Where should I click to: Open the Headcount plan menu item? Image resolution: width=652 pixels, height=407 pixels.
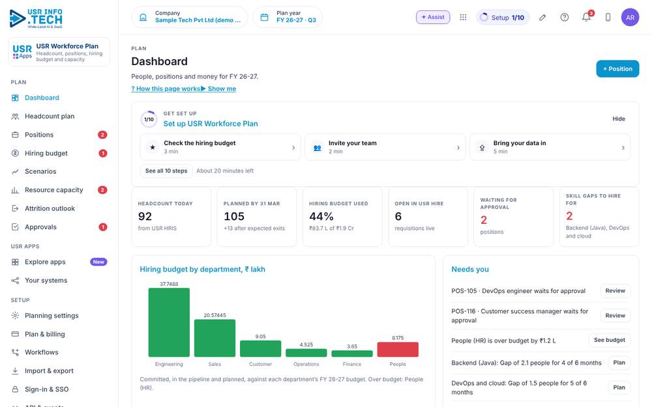click(x=59, y=117)
